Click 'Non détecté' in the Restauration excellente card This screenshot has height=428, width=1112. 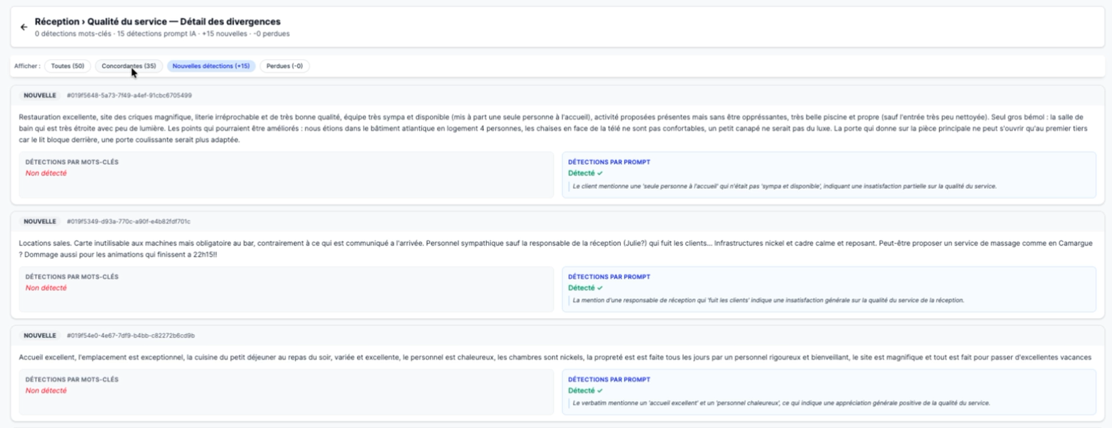(x=46, y=173)
